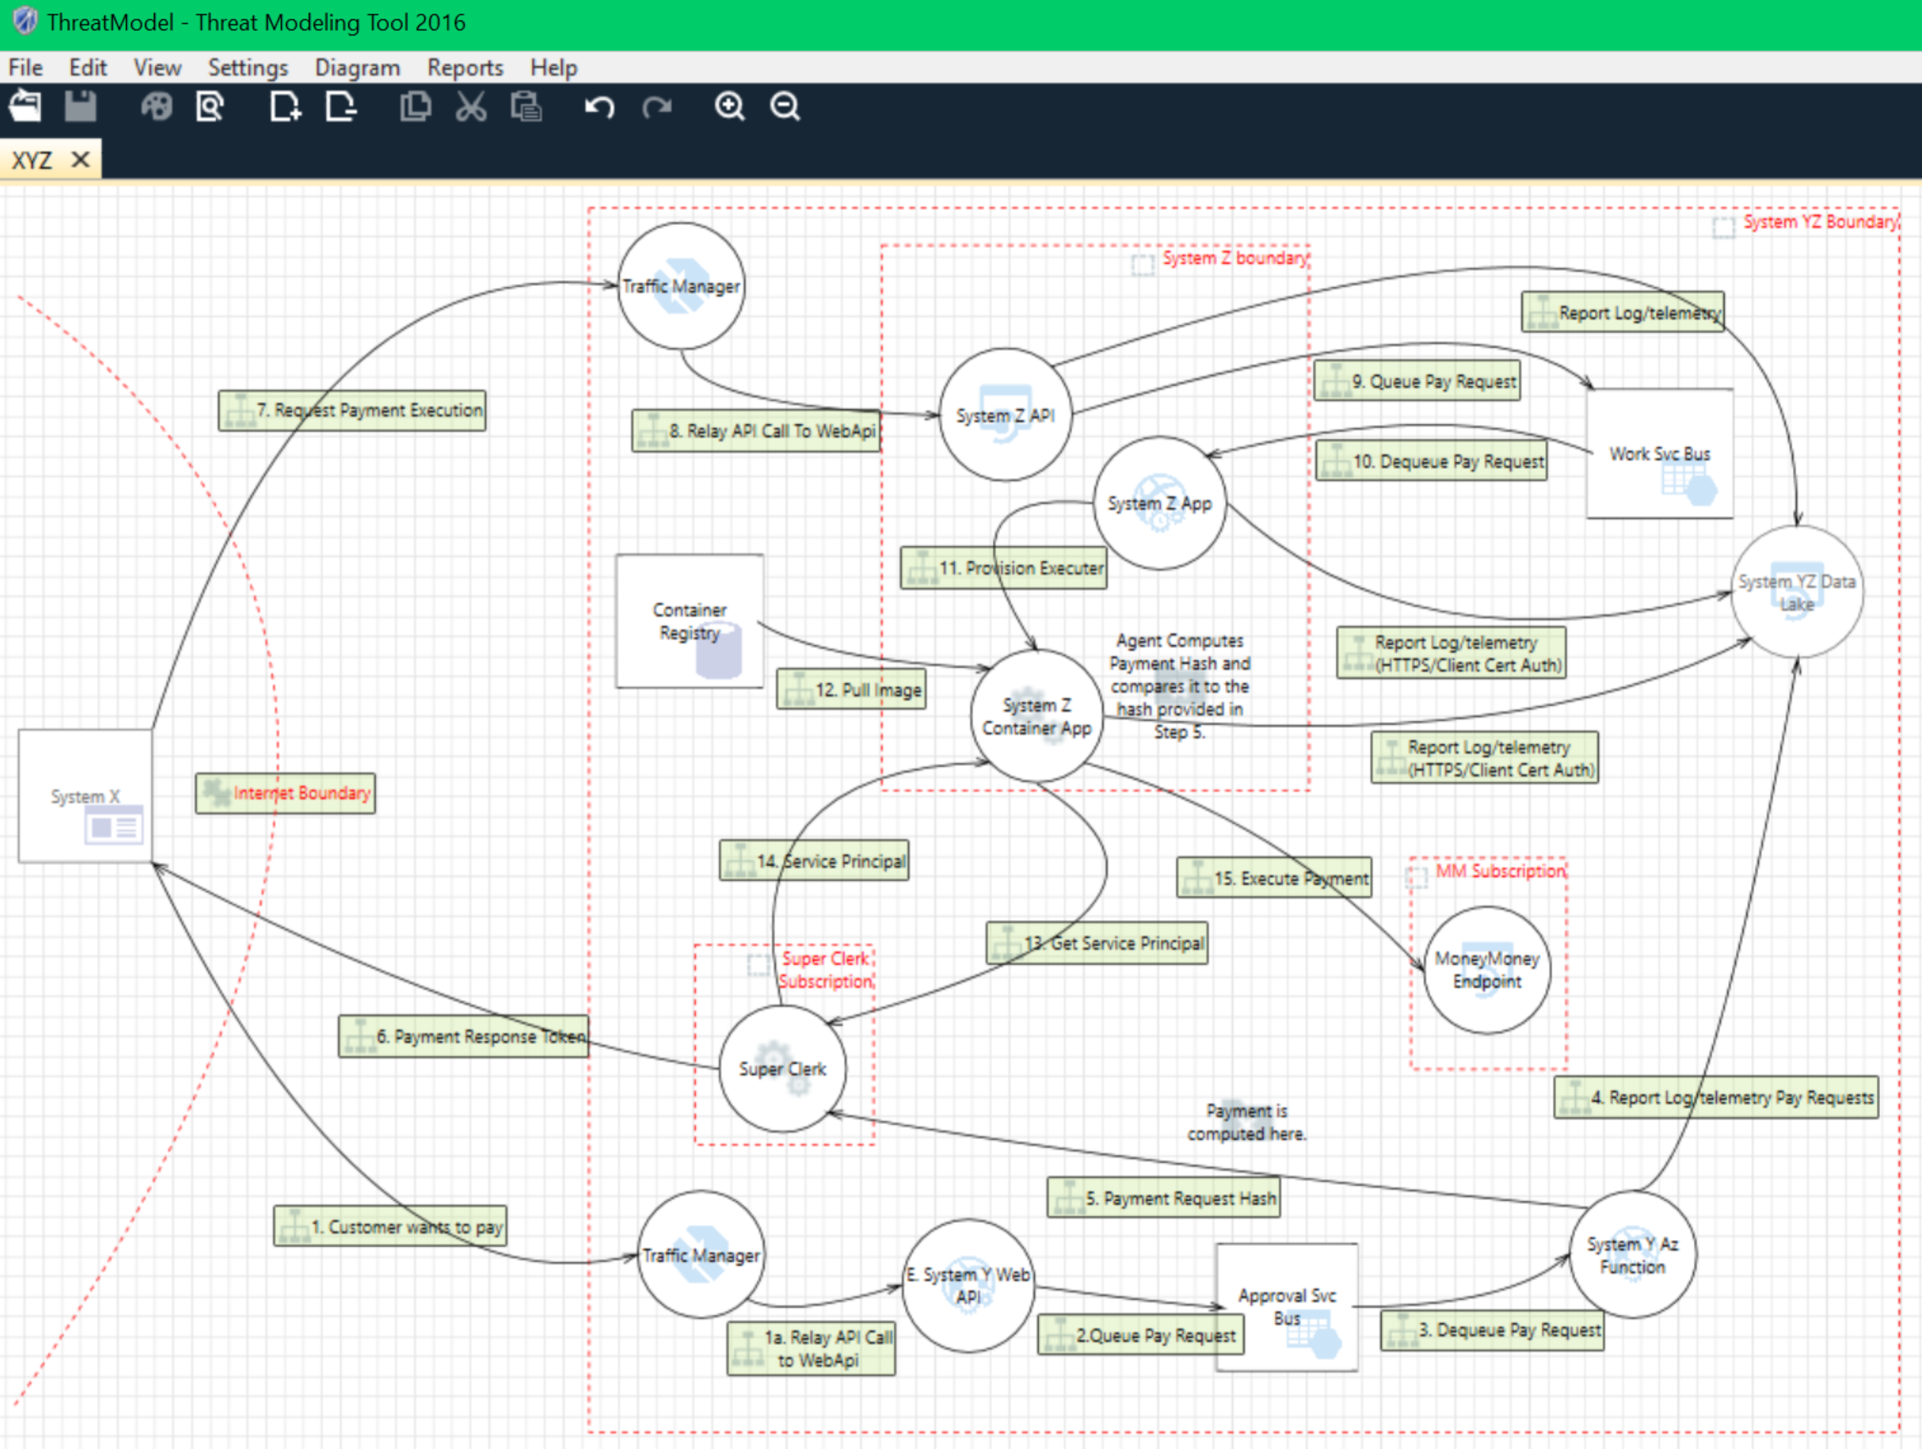The height and width of the screenshot is (1449, 1922).
Task: Click '4. Report Log/telemetry Pay Requests' label
Action: (x=1716, y=1097)
